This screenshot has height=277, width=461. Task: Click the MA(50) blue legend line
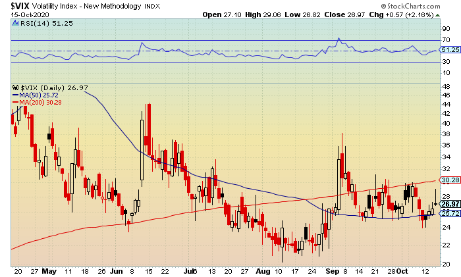(x=16, y=95)
